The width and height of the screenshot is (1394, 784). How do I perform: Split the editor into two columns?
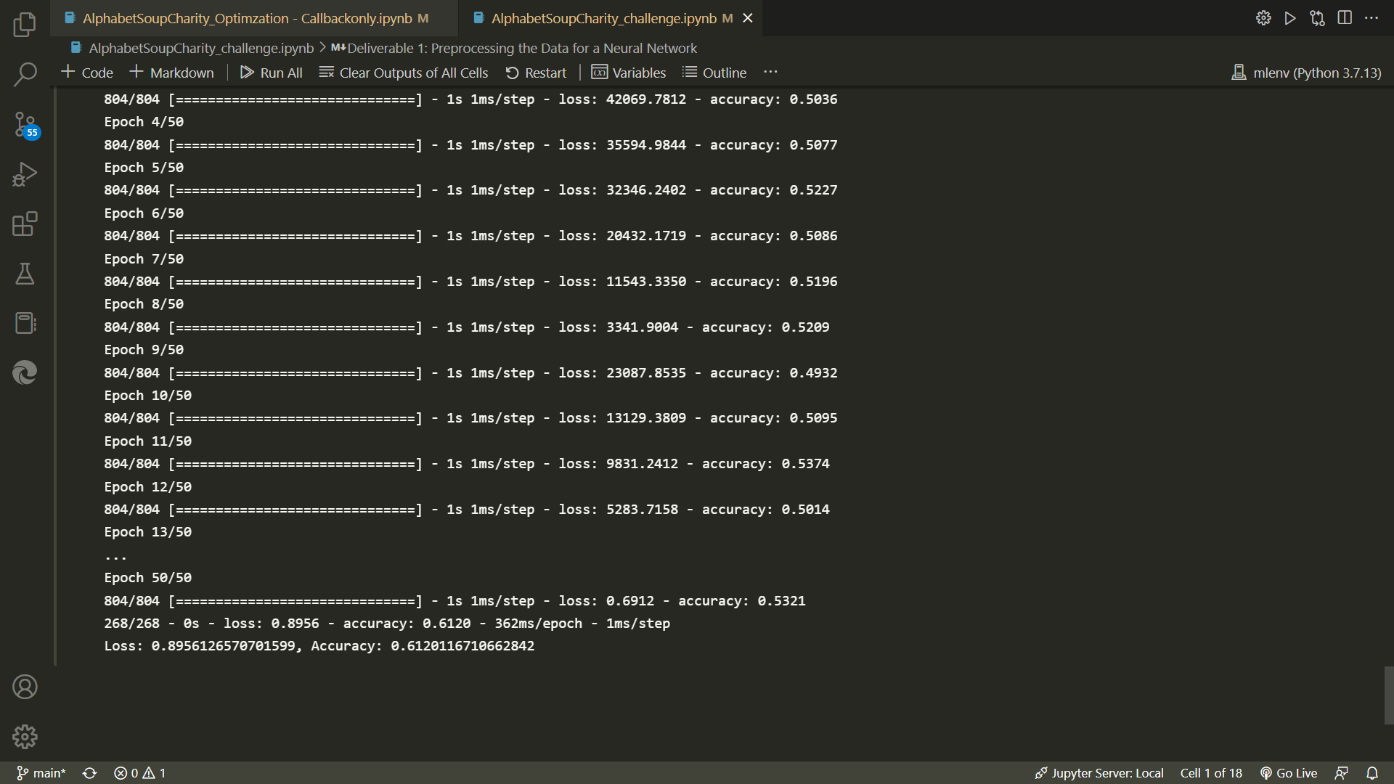point(1345,18)
